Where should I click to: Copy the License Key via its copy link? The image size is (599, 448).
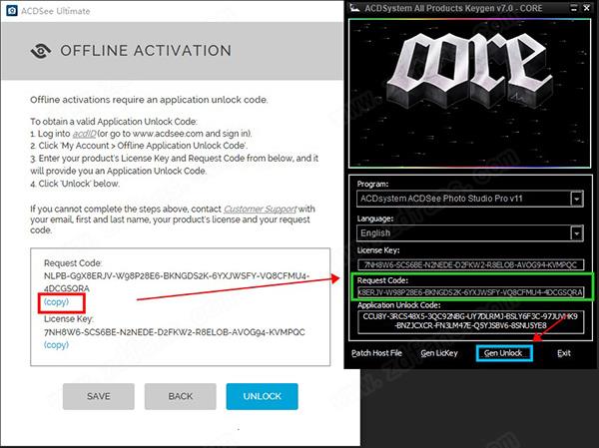(x=56, y=345)
